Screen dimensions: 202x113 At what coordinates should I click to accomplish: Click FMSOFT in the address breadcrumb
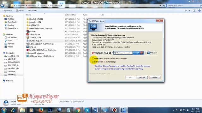point(43,6)
